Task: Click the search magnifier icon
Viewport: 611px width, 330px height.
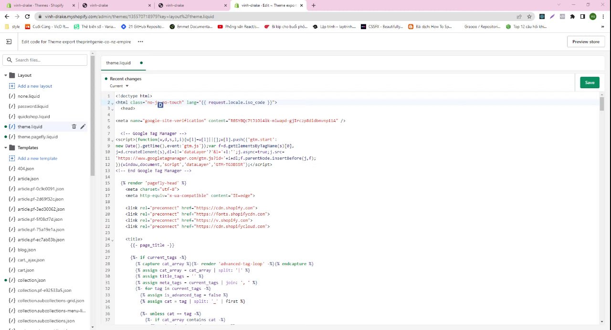Action: coord(10,60)
